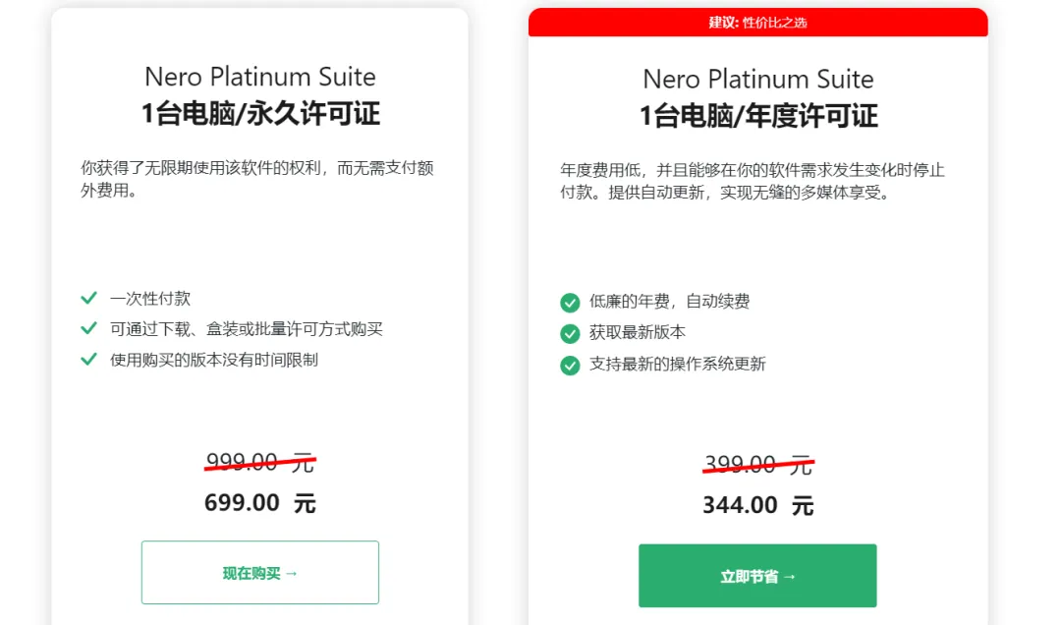Click the 344.00 元 price
The width and height of the screenshot is (1061, 625).
tap(758, 505)
